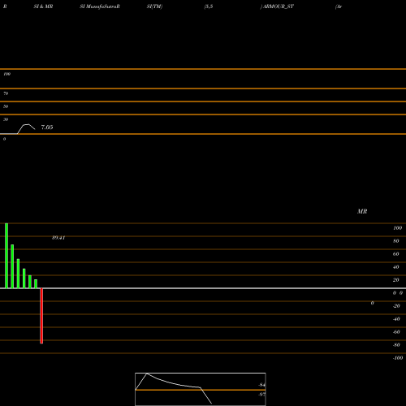Click the -80 label on the MR axis

coord(396,345)
